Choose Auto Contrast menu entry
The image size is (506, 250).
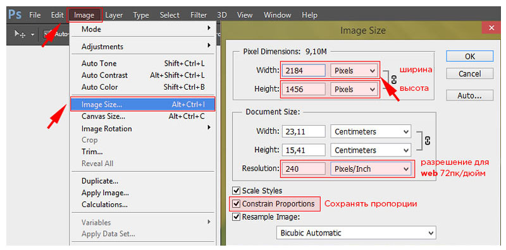click(143, 75)
